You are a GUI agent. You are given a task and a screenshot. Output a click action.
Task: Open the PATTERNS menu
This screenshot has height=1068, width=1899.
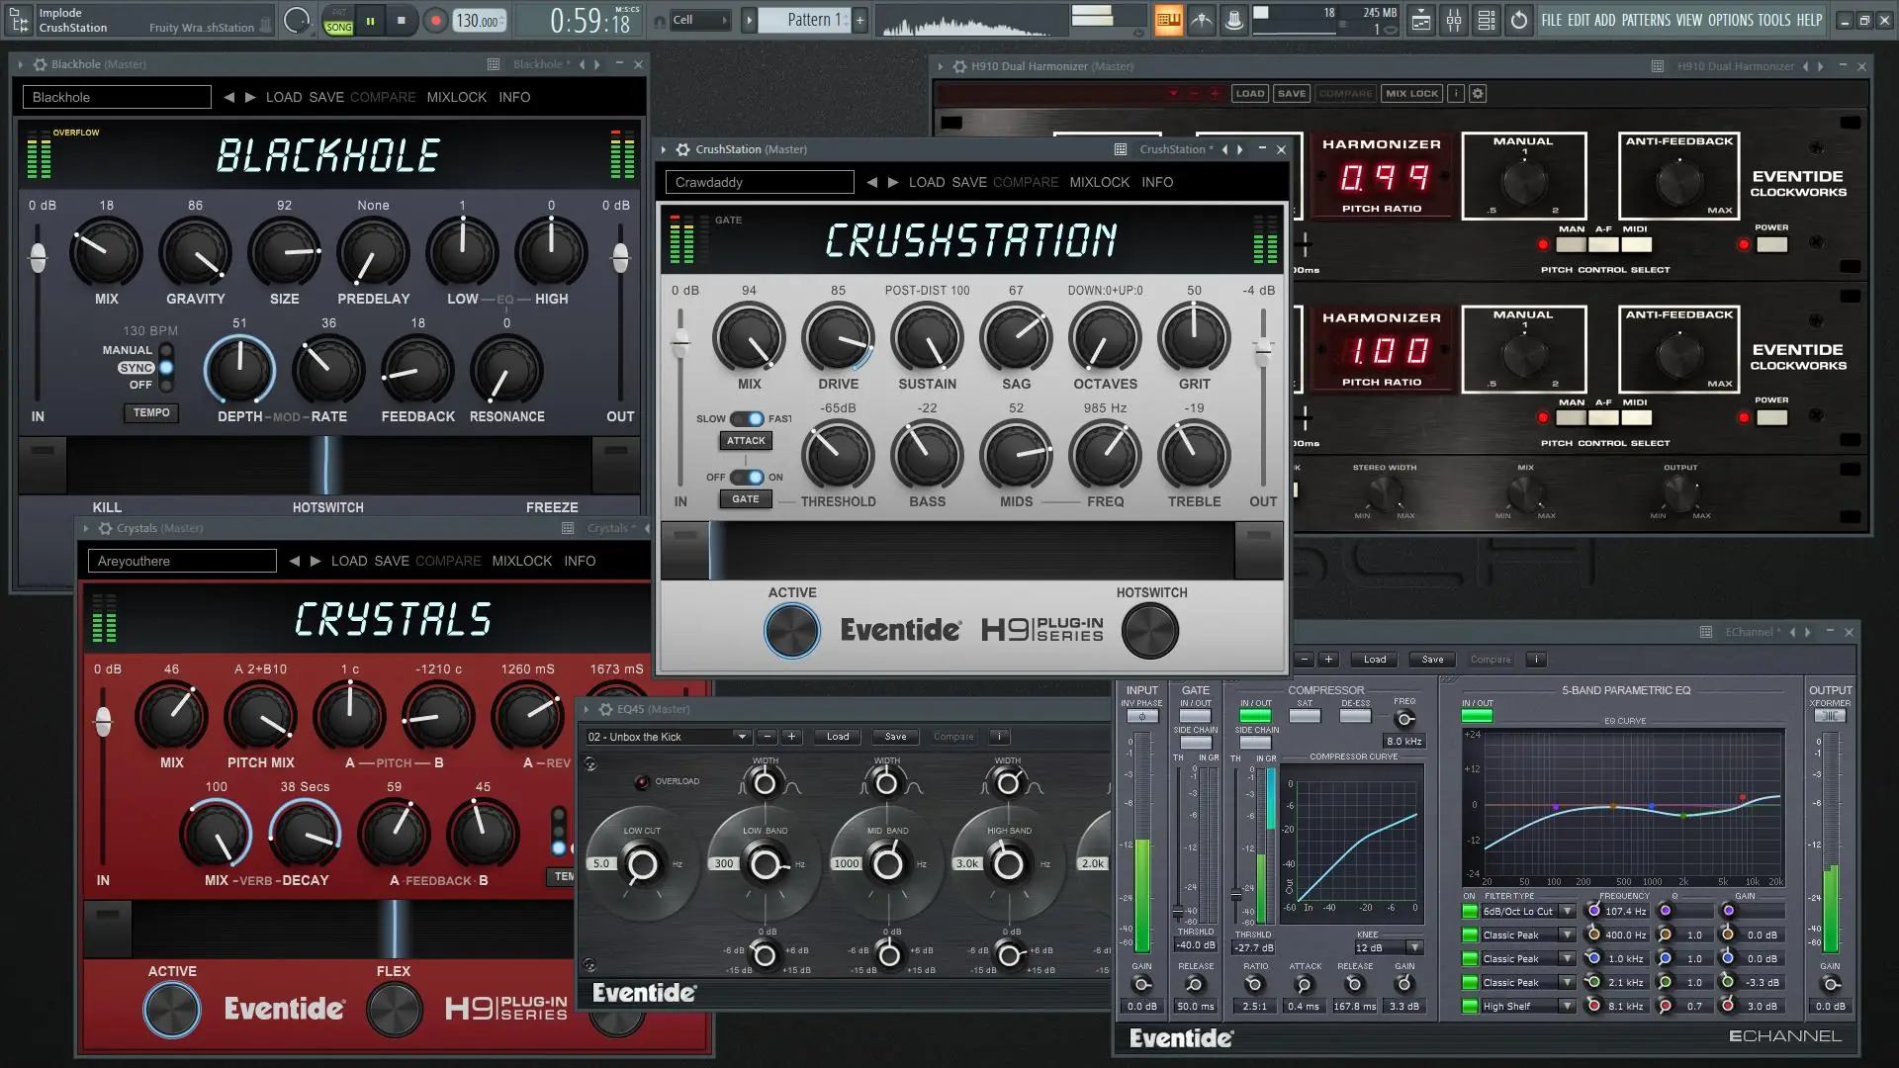[1646, 20]
